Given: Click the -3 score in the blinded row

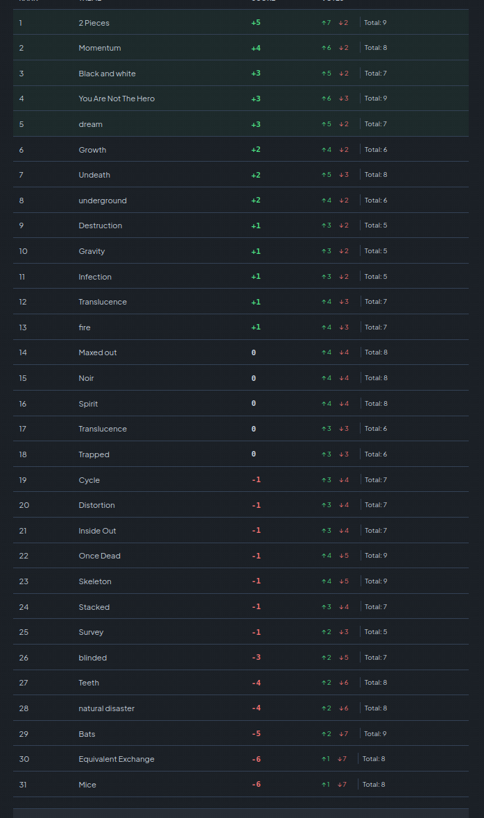Looking at the screenshot, I should [256, 658].
